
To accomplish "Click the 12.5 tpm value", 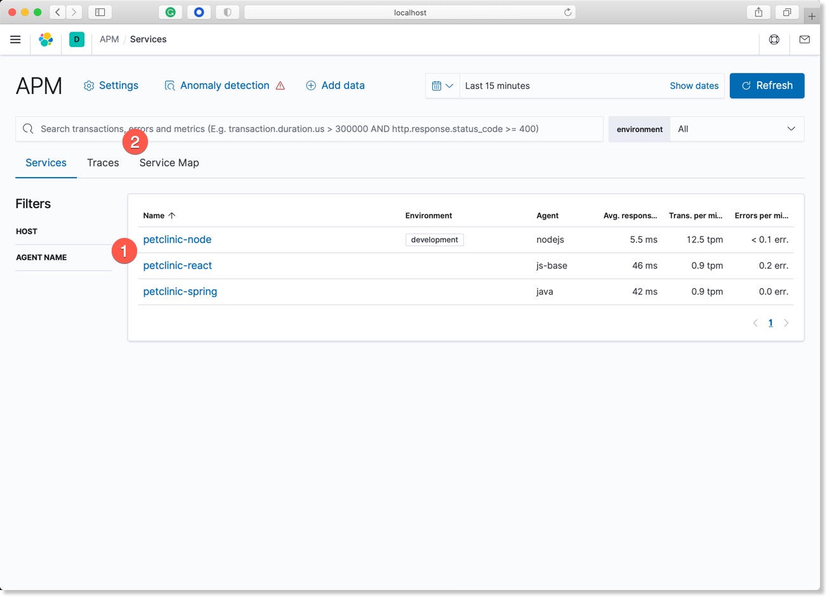I will (705, 240).
